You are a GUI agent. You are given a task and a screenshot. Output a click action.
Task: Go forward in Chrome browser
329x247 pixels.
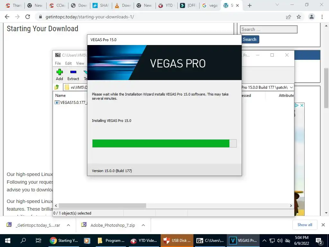(x=17, y=17)
